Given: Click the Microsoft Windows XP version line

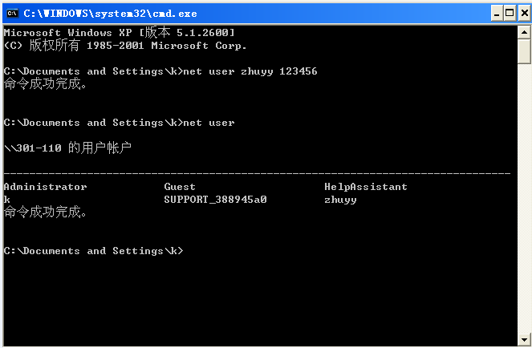Looking at the screenshot, I should (119, 33).
